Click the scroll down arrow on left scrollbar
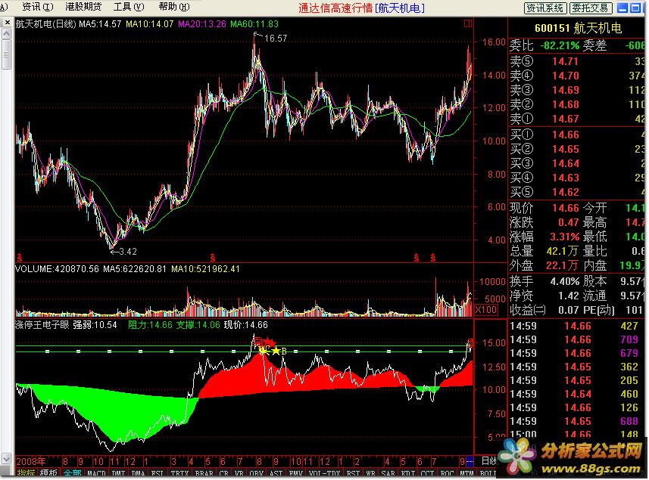The width and height of the screenshot is (649, 480). [6, 459]
